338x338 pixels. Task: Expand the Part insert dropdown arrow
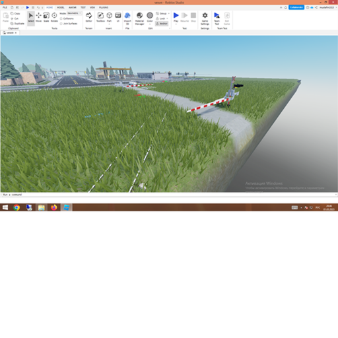[x=109, y=24]
